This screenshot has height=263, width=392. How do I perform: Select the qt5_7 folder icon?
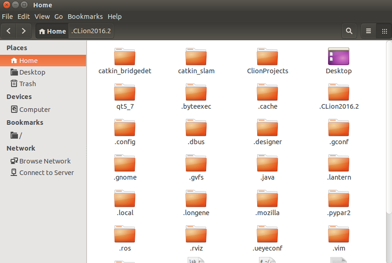[125, 92]
